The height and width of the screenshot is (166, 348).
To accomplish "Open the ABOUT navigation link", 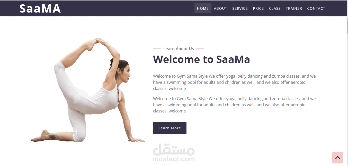I will [220, 8].
